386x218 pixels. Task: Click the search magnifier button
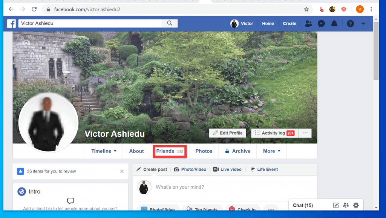[x=170, y=23]
